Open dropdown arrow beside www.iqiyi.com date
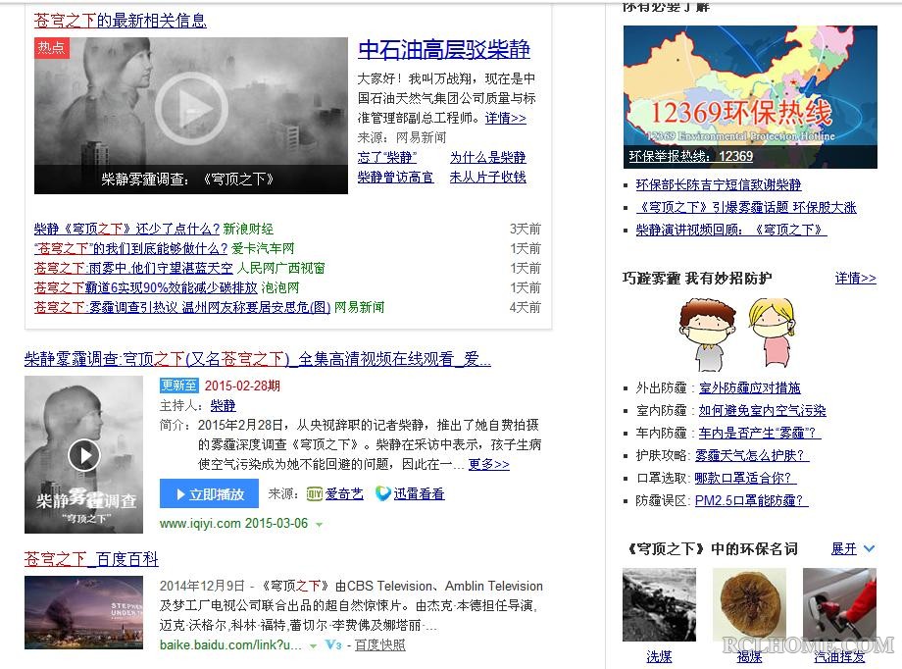This screenshot has width=902, height=669. tap(320, 525)
